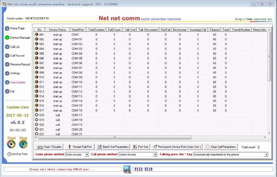Click the empty status circle for device 020
The height and width of the screenshot is (177, 277).
pos(37,124)
